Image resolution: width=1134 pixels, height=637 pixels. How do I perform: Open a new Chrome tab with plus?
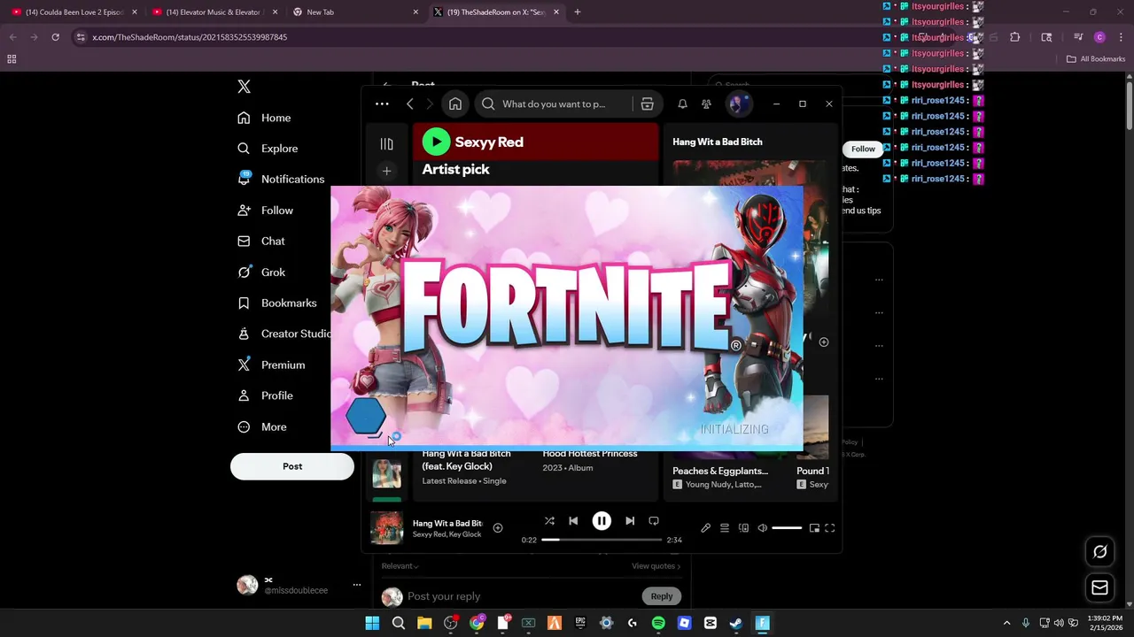tap(578, 12)
